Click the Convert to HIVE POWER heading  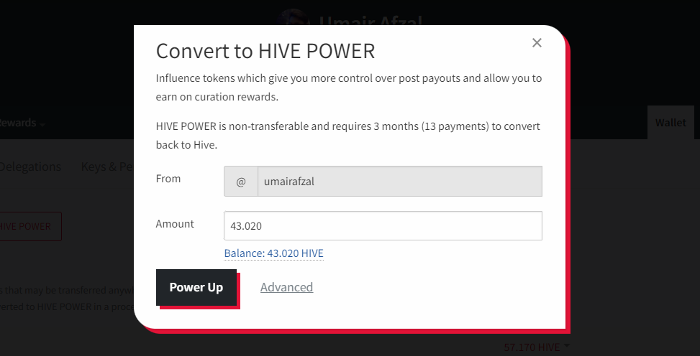coord(265,51)
